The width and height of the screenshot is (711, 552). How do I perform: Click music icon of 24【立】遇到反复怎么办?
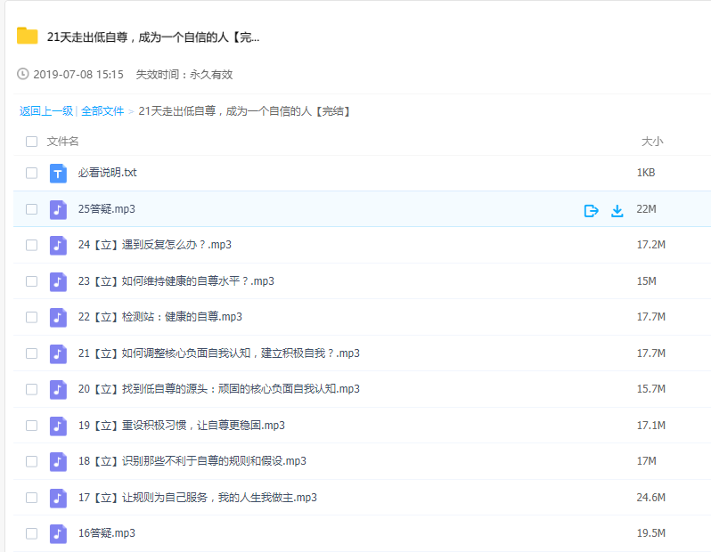pos(58,245)
